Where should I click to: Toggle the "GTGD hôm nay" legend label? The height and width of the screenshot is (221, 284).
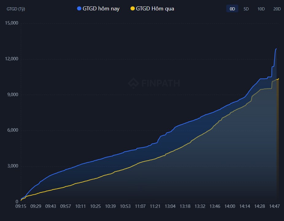click(x=101, y=9)
